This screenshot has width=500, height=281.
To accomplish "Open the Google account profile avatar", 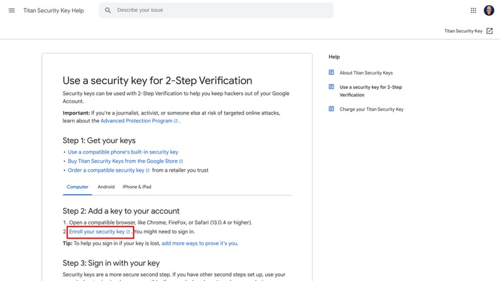I will tap(489, 10).
